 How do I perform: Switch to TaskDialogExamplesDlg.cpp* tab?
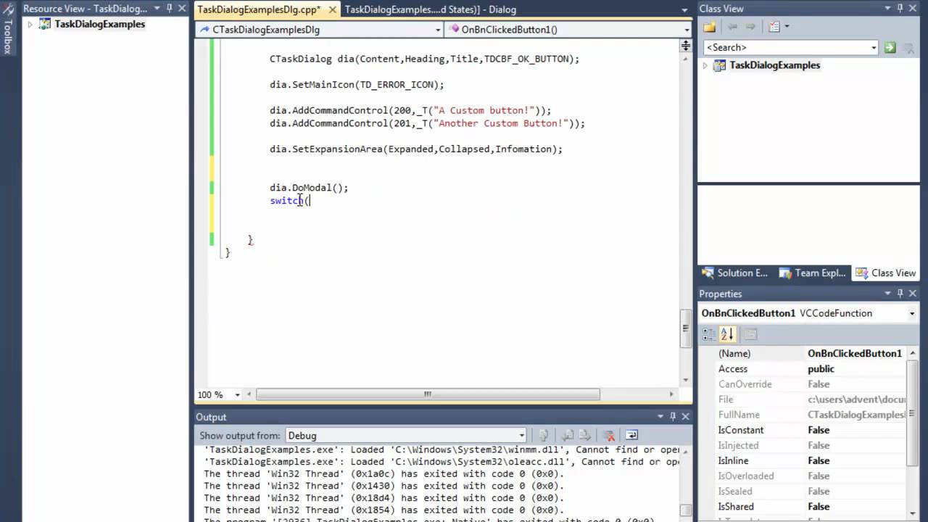tap(259, 9)
